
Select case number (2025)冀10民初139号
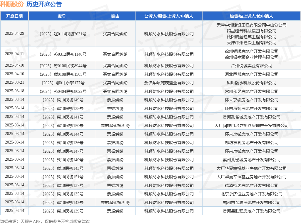(63, 211)
